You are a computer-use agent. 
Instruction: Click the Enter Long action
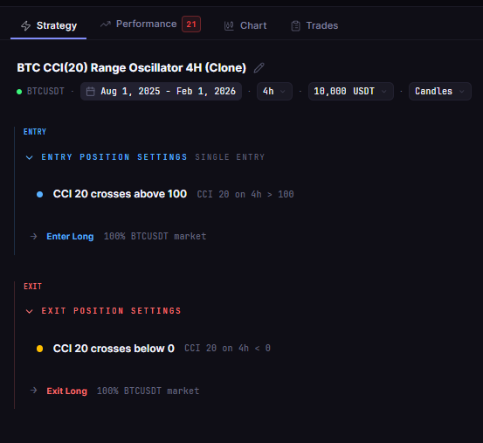[70, 236]
